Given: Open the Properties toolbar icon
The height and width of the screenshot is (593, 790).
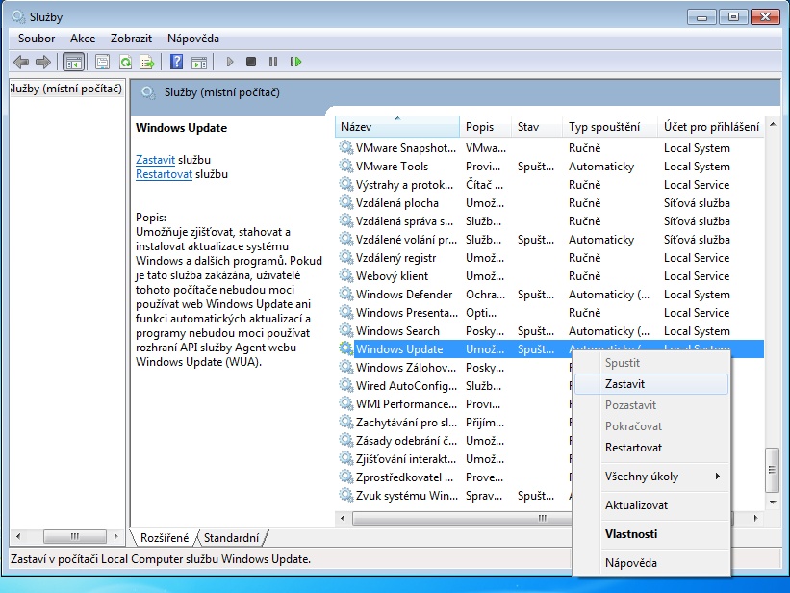Looking at the screenshot, I should [102, 62].
